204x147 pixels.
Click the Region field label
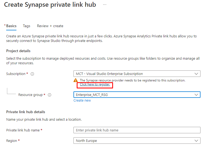12,141
